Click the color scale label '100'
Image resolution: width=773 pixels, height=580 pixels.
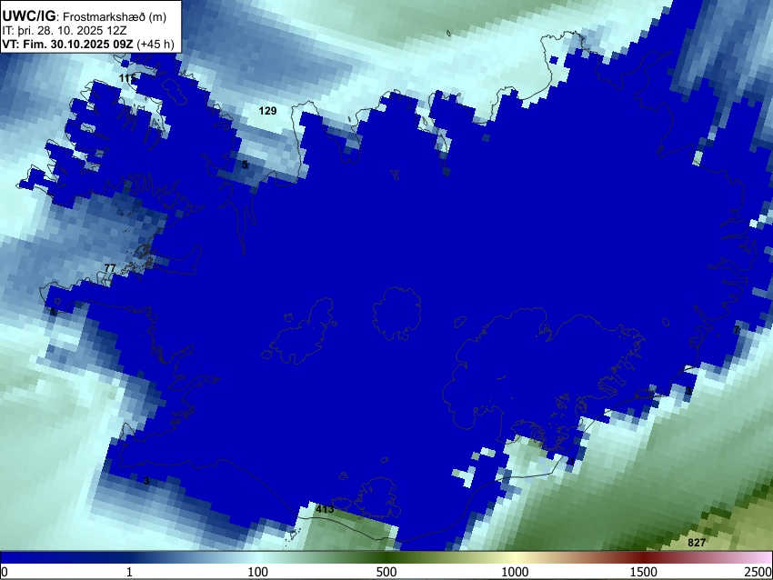point(258,572)
